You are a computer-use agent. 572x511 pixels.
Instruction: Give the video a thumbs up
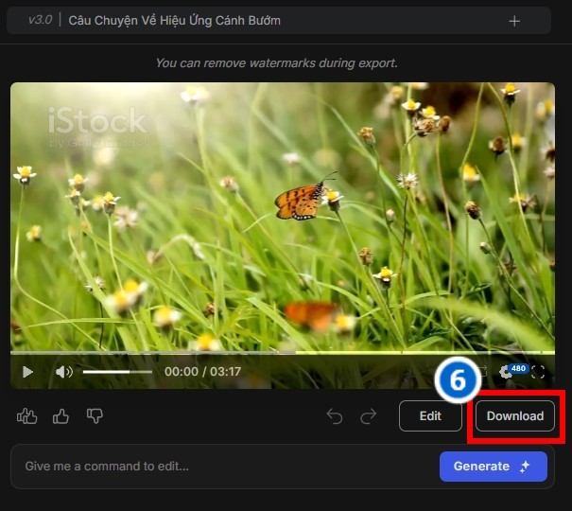pyautogui.click(x=61, y=416)
